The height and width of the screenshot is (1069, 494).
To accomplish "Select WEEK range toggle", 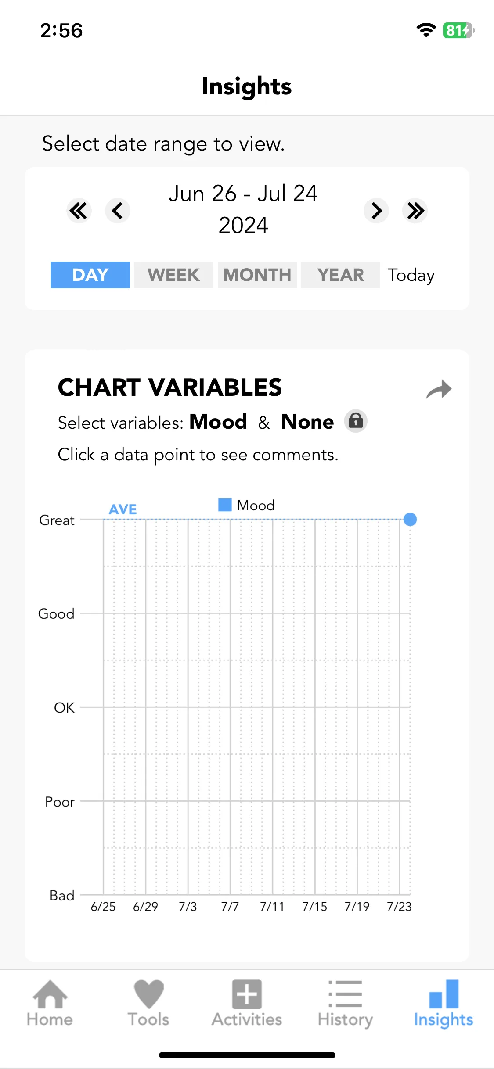I will (x=174, y=275).
